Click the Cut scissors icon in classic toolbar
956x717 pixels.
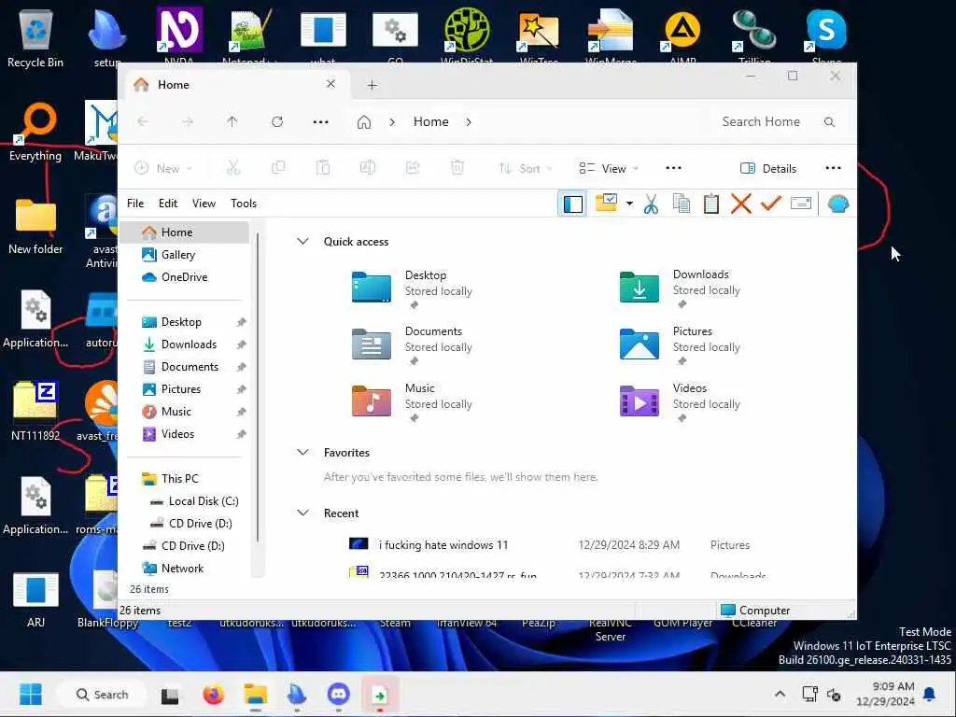651,204
